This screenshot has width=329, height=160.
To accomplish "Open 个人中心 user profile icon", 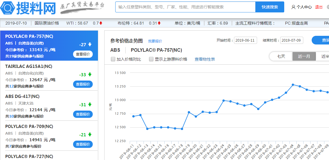I will 293,7.
